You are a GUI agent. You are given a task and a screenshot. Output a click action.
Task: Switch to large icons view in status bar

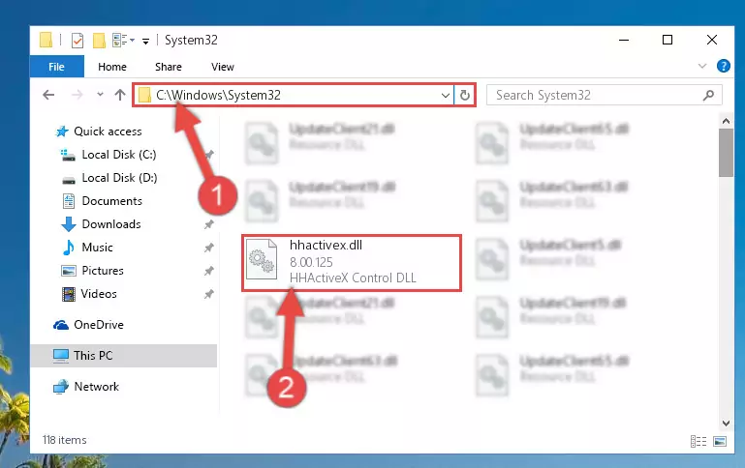click(x=720, y=442)
